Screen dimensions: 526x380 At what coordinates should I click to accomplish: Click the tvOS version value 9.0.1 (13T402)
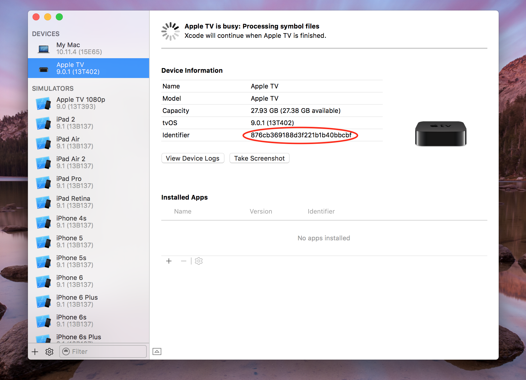pos(272,123)
